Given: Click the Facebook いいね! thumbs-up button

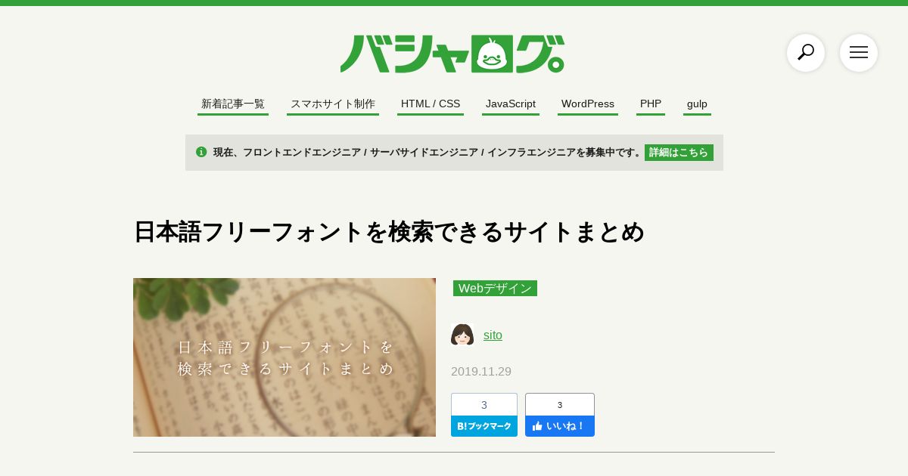Looking at the screenshot, I should pyautogui.click(x=560, y=426).
